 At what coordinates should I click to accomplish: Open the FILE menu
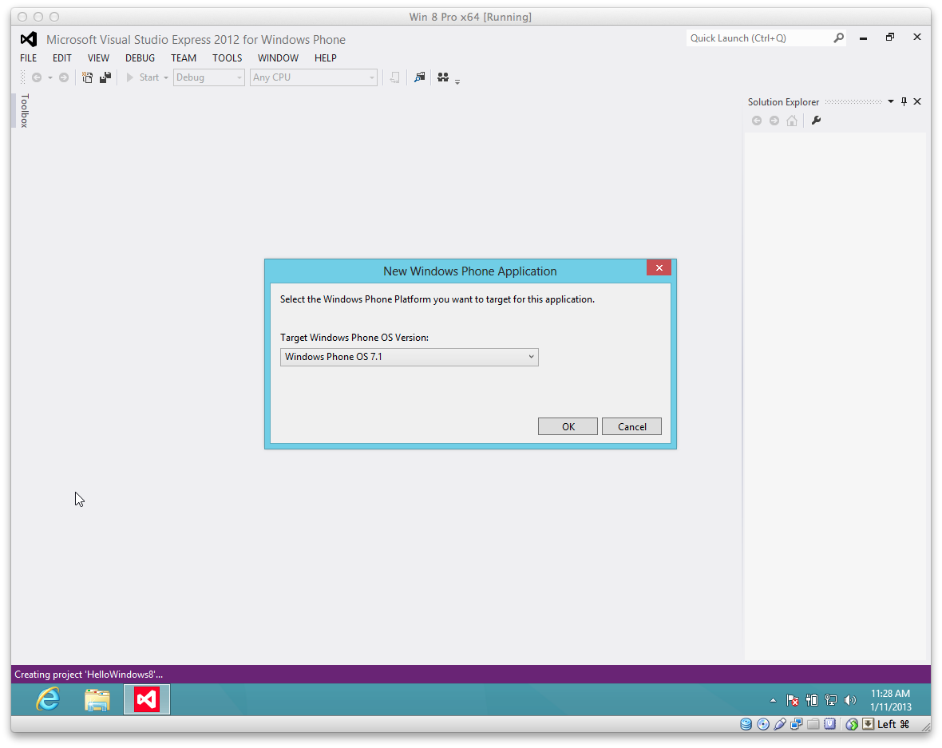click(28, 57)
